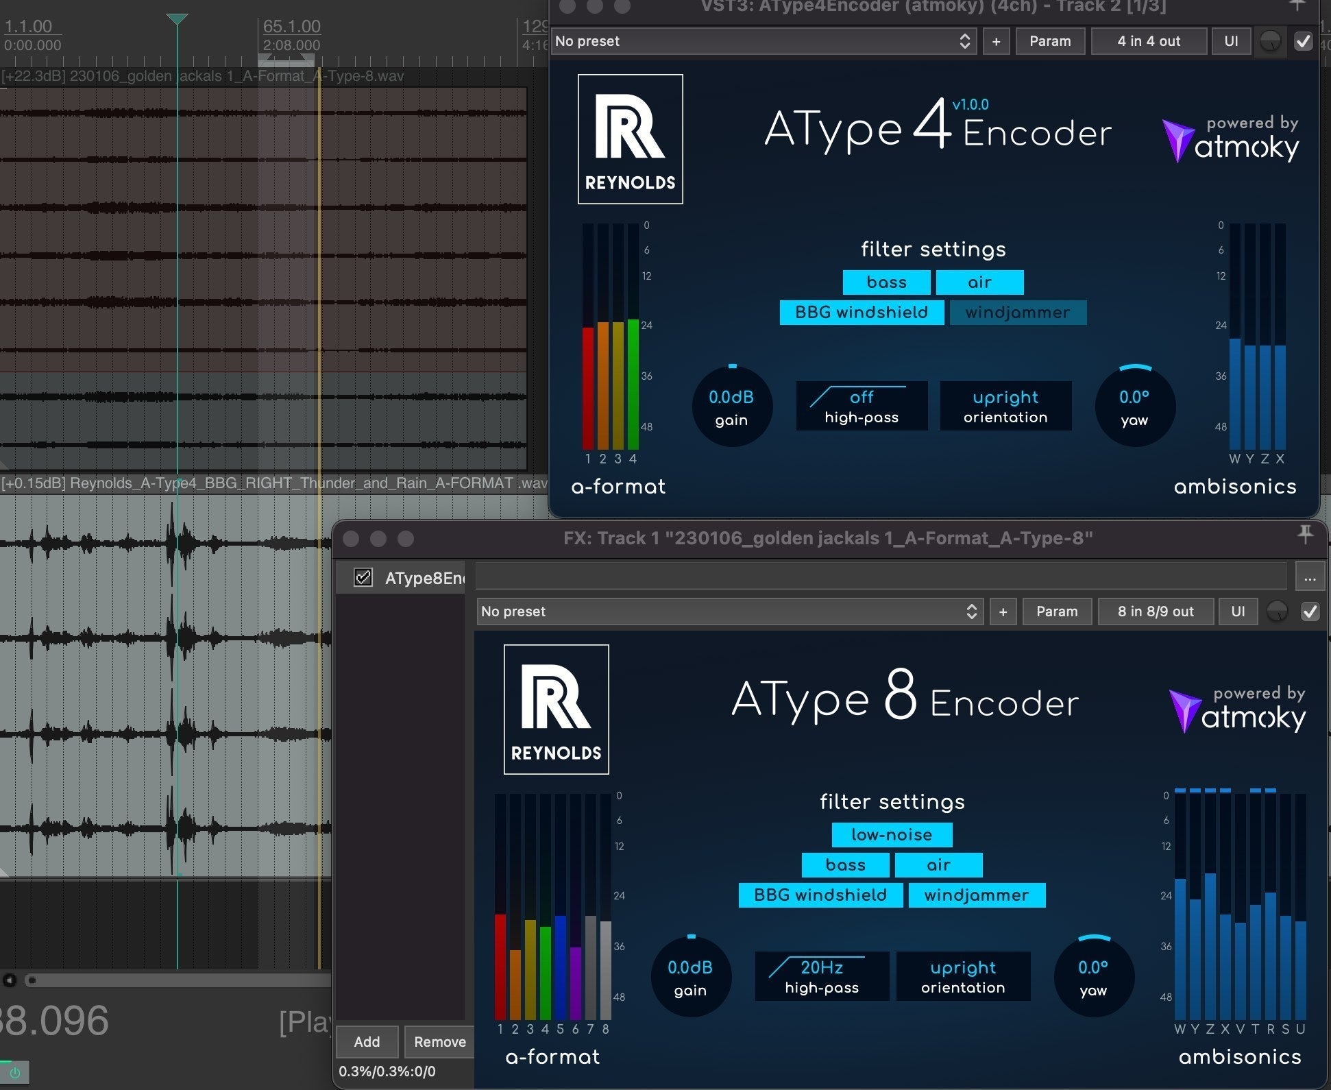
Task: Click the 0.0dB gain knob in AType 8 Encoder
Action: pos(690,977)
